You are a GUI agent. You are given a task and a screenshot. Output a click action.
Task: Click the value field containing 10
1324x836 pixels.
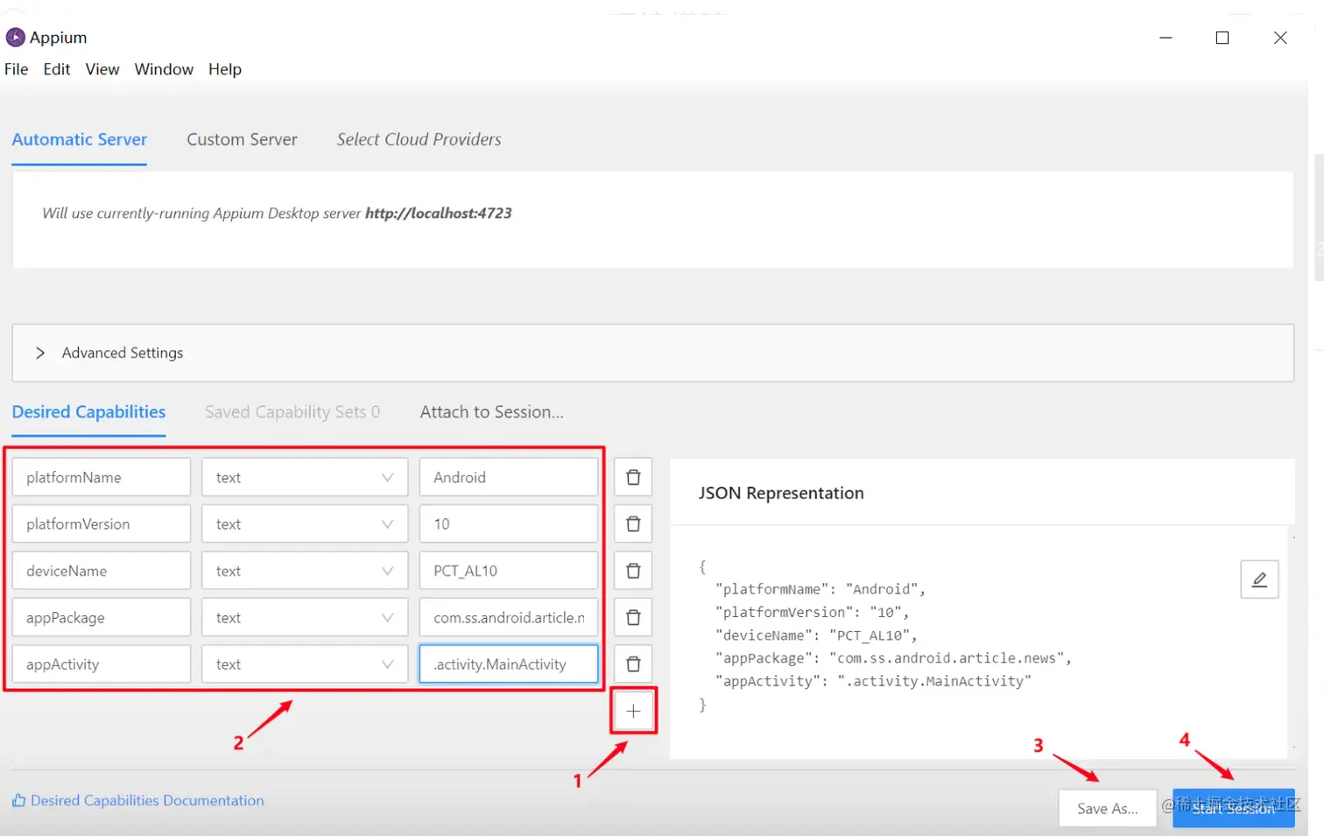pyautogui.click(x=509, y=523)
